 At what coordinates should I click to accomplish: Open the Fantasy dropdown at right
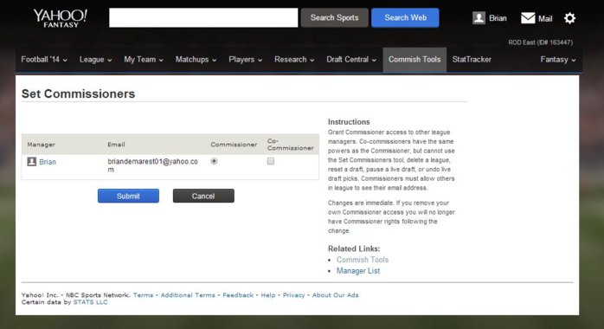[558, 60]
